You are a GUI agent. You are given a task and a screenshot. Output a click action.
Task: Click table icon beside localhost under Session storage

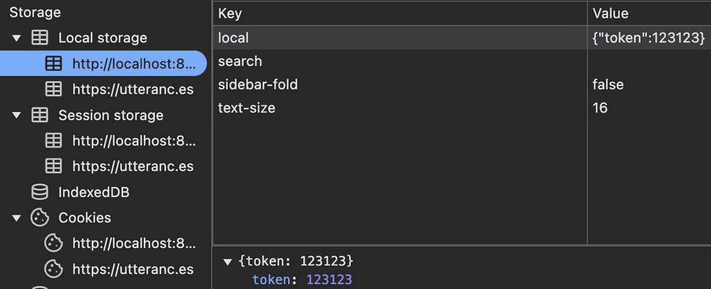click(x=53, y=141)
